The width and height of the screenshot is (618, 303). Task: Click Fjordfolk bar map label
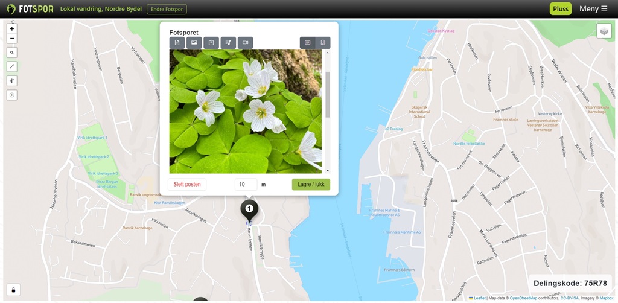(x=422, y=69)
